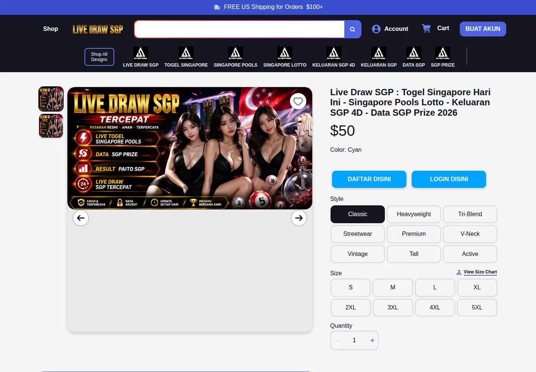Increase quantity with plus button

(x=372, y=340)
